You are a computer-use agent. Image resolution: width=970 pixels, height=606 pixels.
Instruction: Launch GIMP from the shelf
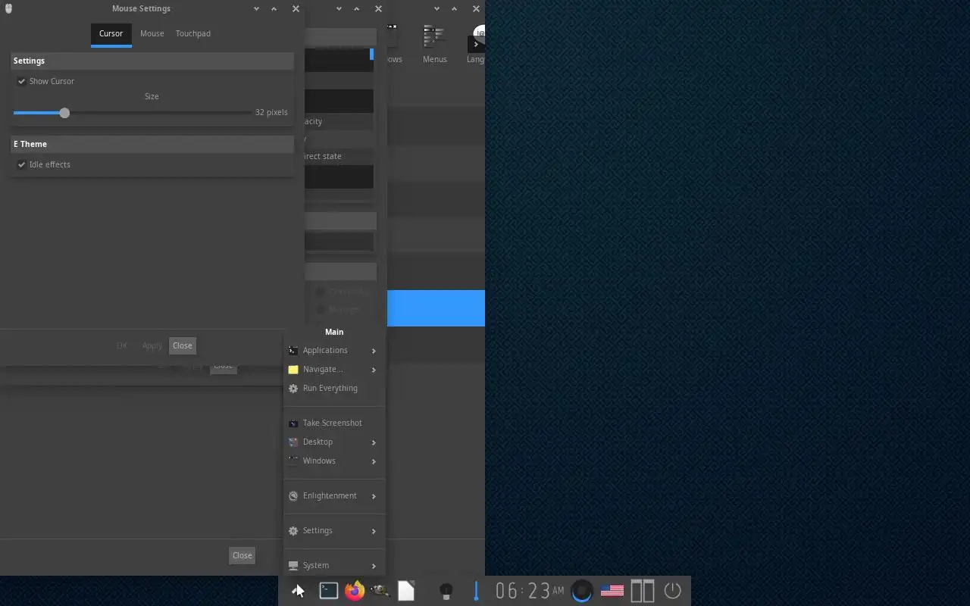click(x=380, y=591)
